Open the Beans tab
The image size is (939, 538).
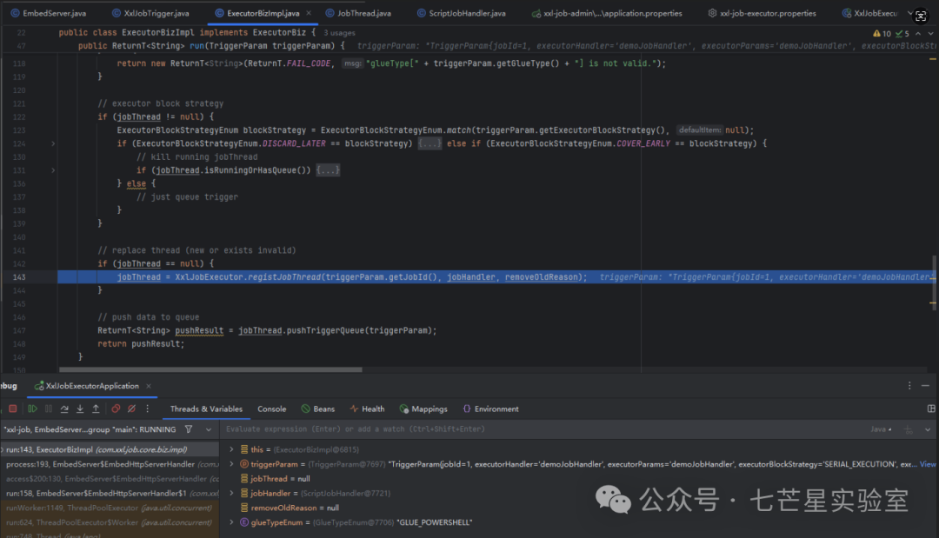coord(318,408)
